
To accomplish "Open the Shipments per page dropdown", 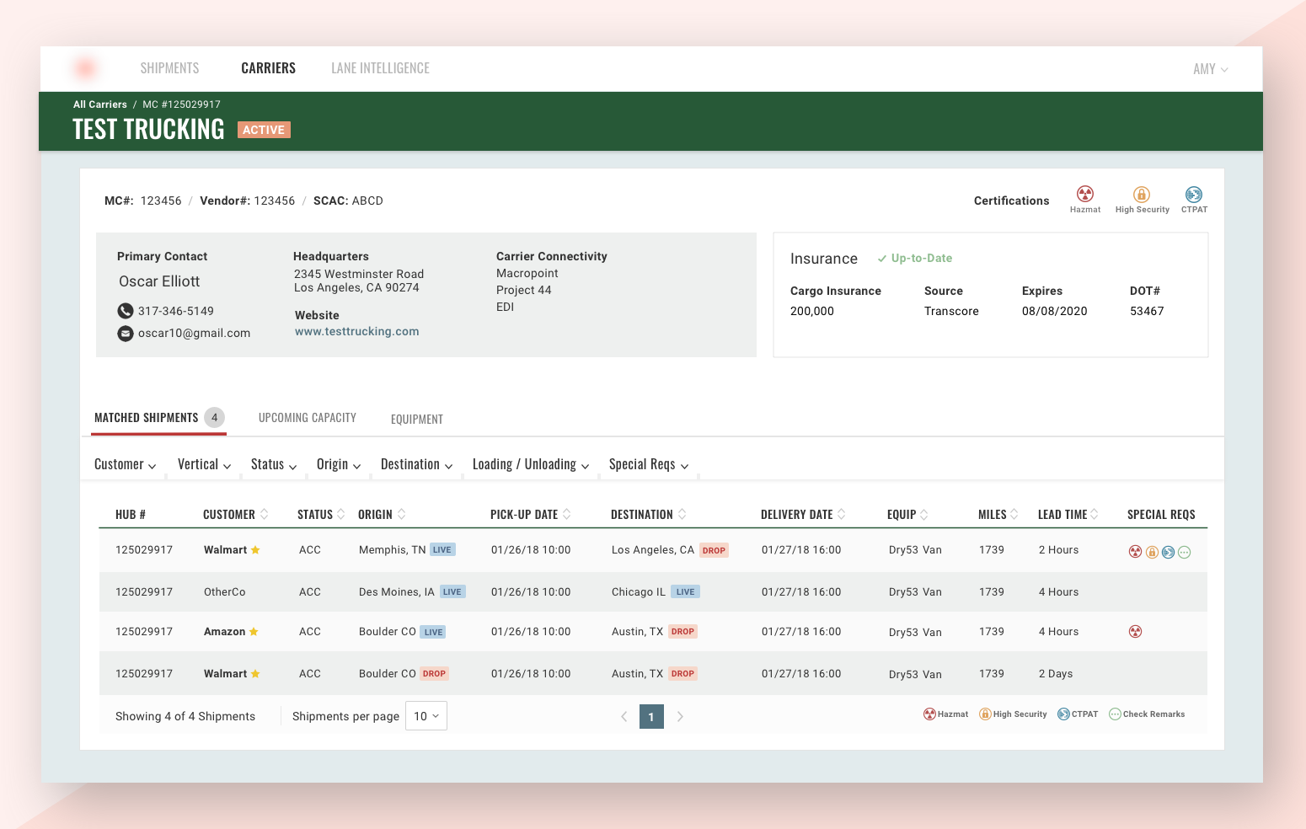I will coord(426,716).
